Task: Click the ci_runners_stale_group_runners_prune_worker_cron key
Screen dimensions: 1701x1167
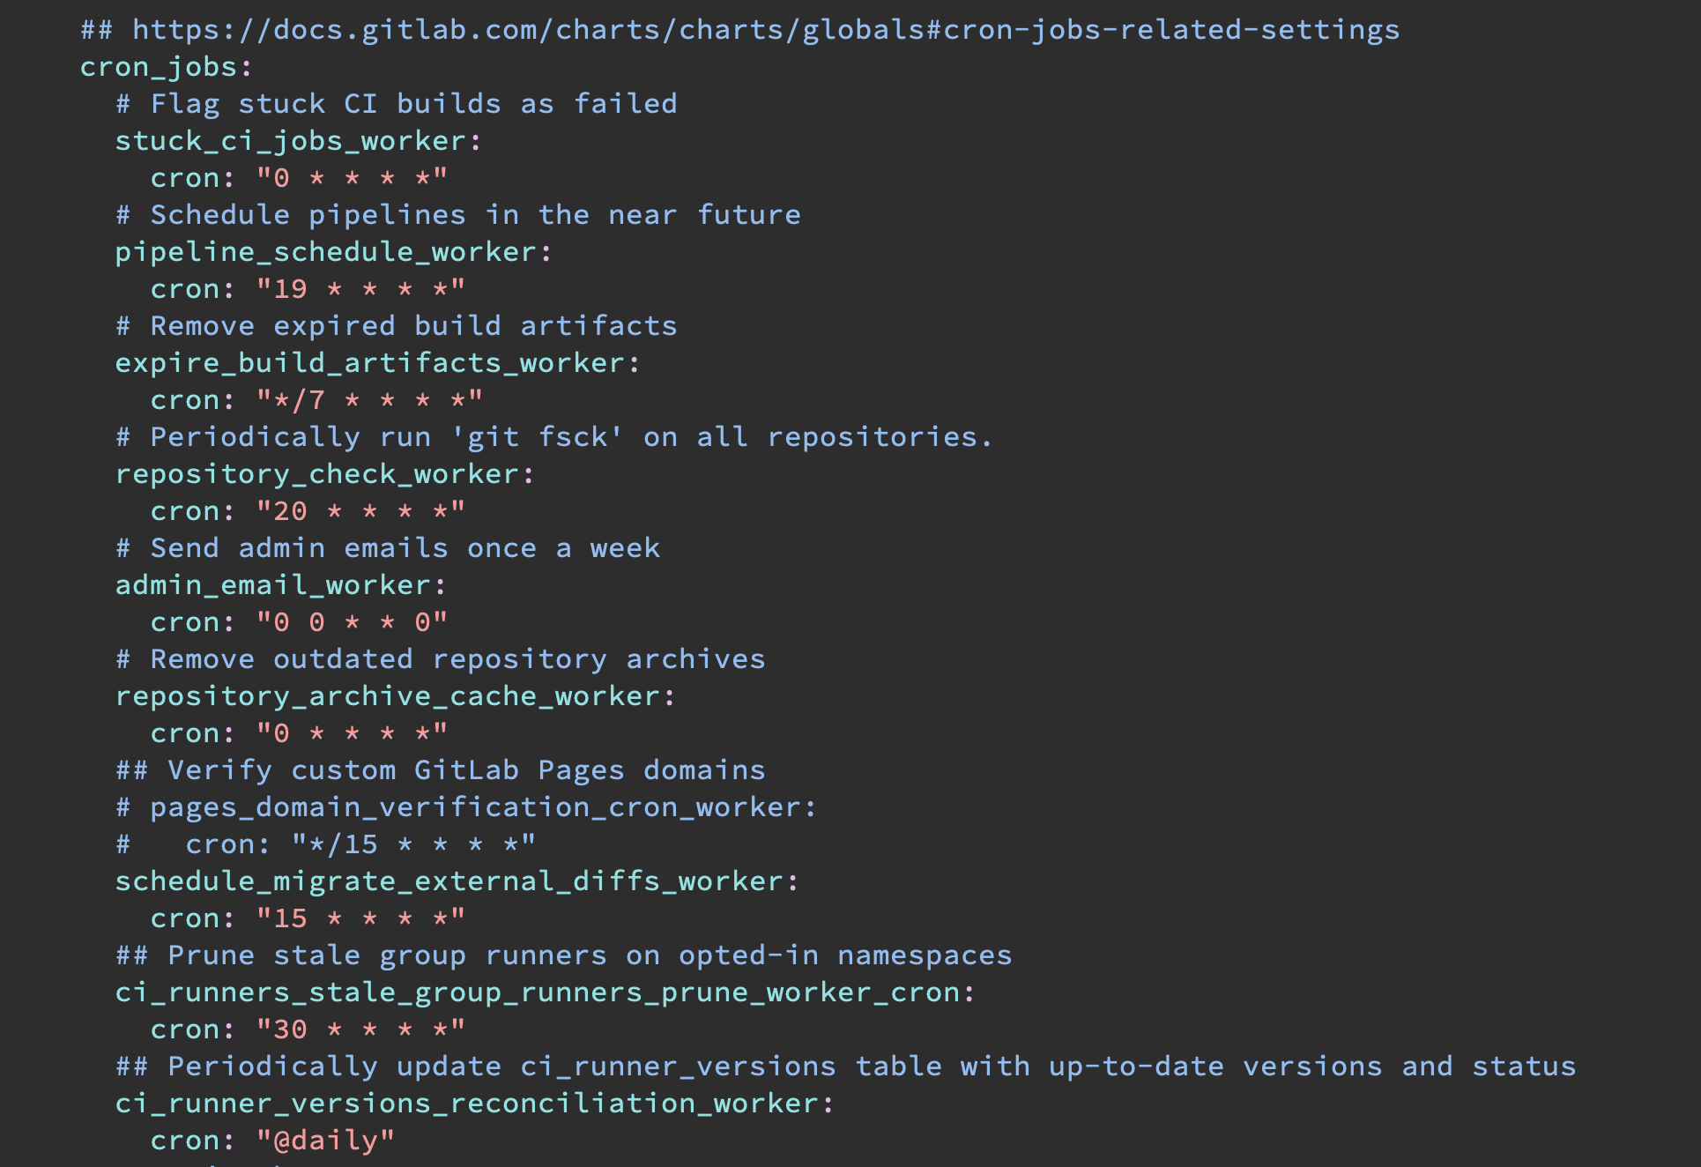Action: 537,992
